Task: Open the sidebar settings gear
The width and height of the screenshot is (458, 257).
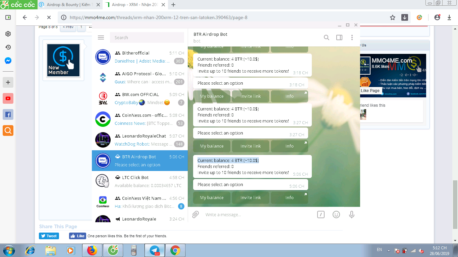Action: click(x=8, y=34)
